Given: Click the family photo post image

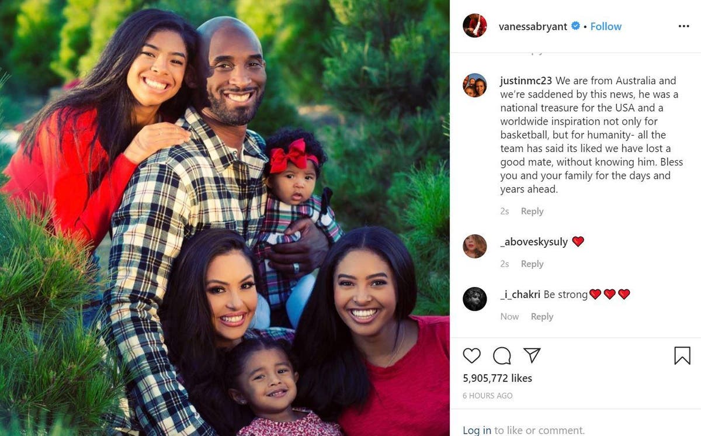Looking at the screenshot, I should coord(225,218).
